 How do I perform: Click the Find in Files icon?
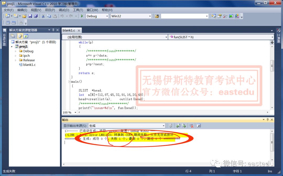coord(157,16)
